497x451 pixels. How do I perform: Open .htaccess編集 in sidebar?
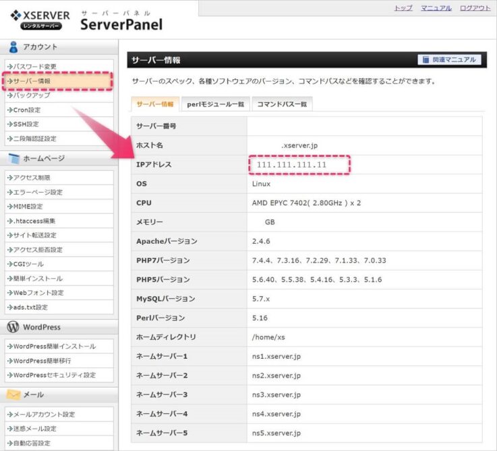pyautogui.click(x=59, y=221)
